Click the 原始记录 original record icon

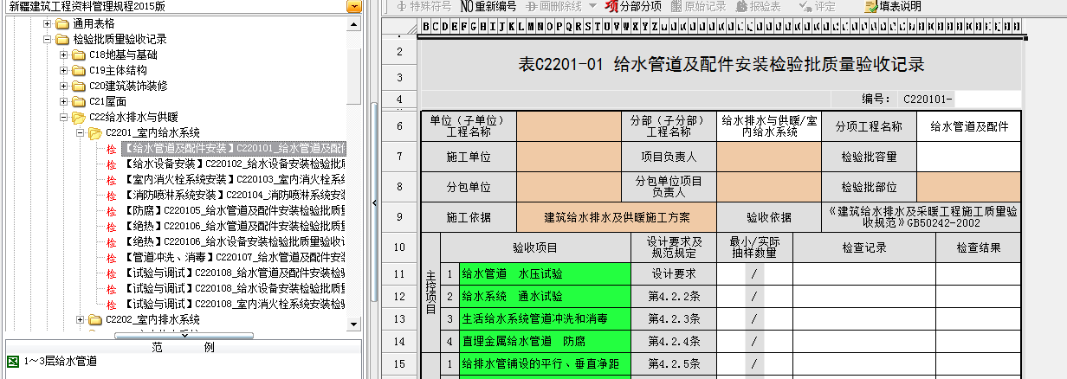[x=697, y=6]
